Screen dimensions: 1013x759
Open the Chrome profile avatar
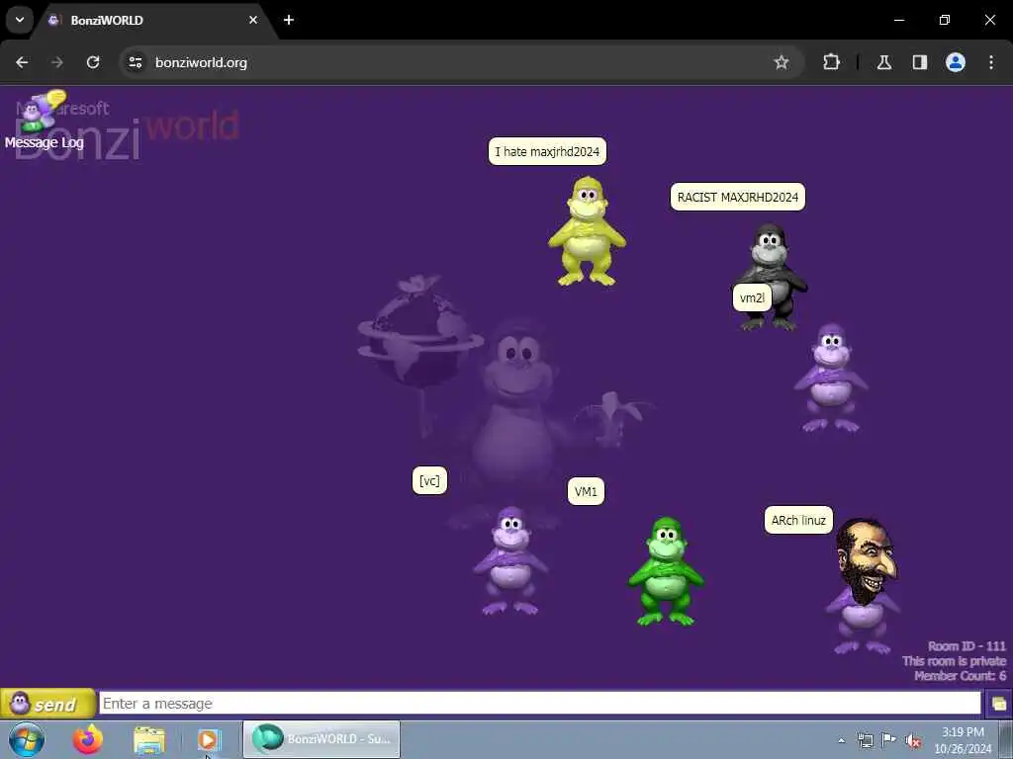click(x=956, y=62)
